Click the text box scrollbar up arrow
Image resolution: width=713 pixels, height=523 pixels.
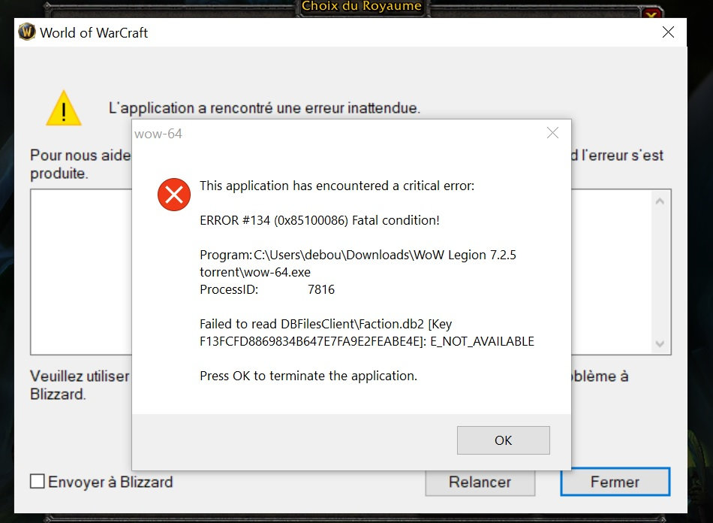tap(660, 201)
